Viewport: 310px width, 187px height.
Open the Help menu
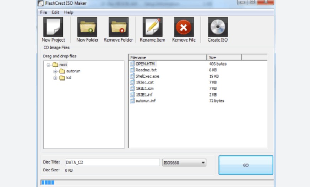pos(69,12)
